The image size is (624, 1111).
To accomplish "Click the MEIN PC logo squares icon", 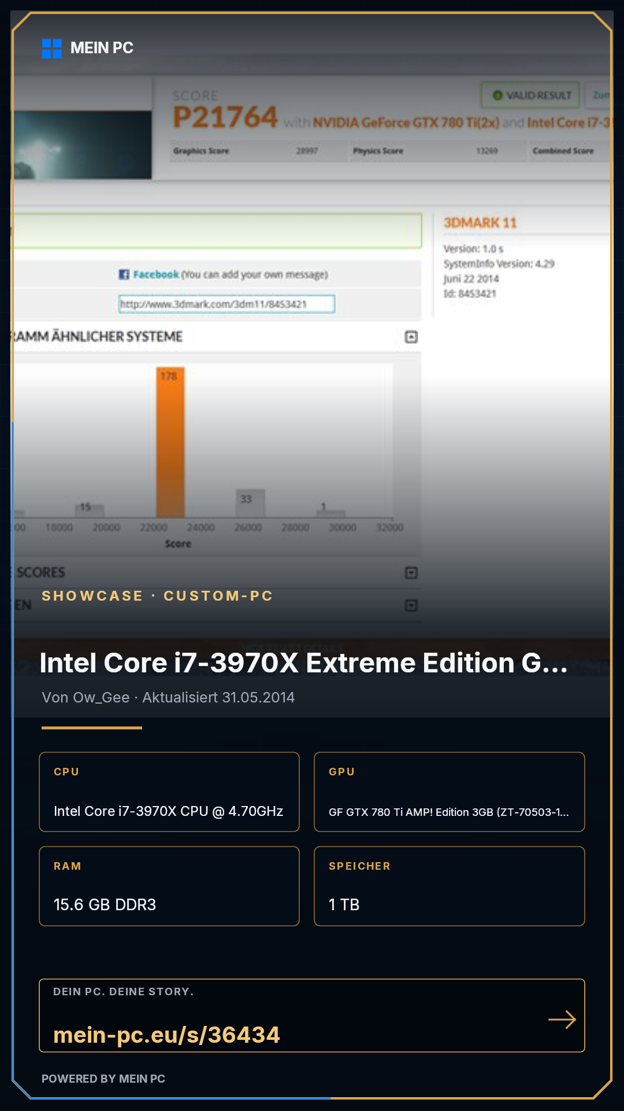I will coord(52,49).
